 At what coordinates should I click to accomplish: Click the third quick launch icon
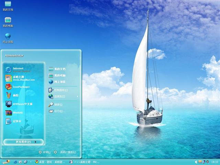(x=25, y=162)
